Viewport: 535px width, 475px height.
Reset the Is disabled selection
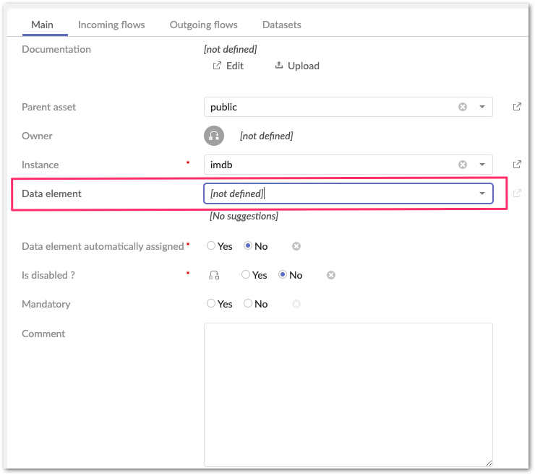click(331, 275)
